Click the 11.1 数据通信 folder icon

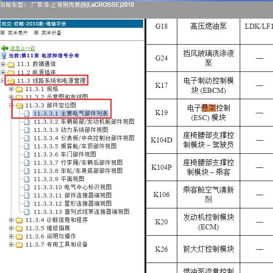tap(11, 65)
